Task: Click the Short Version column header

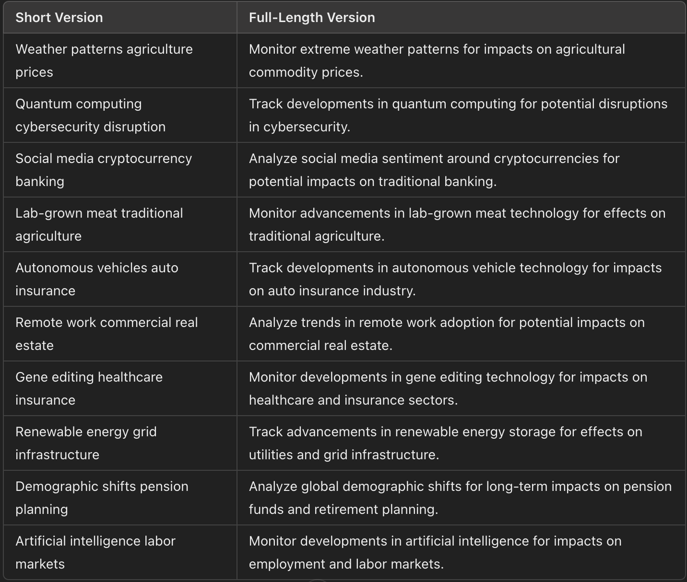Action: click(59, 18)
